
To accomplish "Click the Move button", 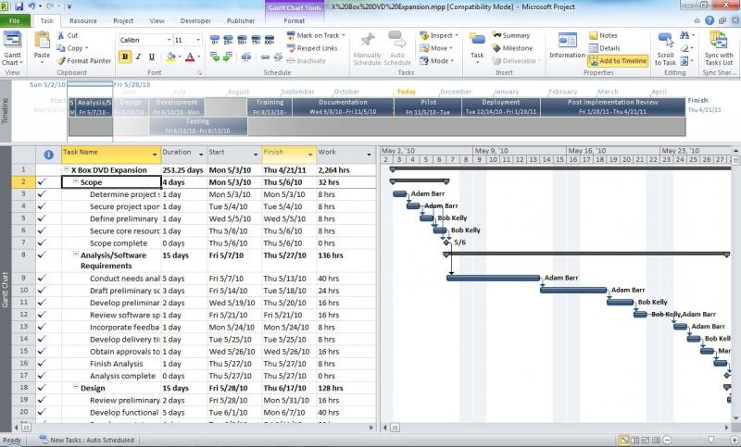I will coord(436,48).
